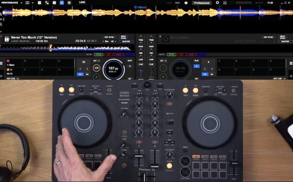293x182 pixels.
Task: Click the info icon next to Professional
Action: [186, 3]
